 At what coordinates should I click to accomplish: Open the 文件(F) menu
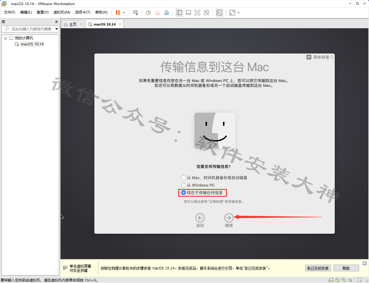(10, 12)
